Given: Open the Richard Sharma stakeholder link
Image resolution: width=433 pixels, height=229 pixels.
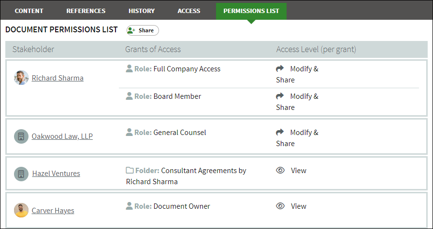Looking at the screenshot, I should click(58, 78).
